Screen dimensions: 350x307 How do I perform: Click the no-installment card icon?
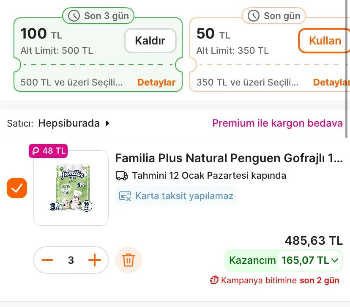pos(125,196)
